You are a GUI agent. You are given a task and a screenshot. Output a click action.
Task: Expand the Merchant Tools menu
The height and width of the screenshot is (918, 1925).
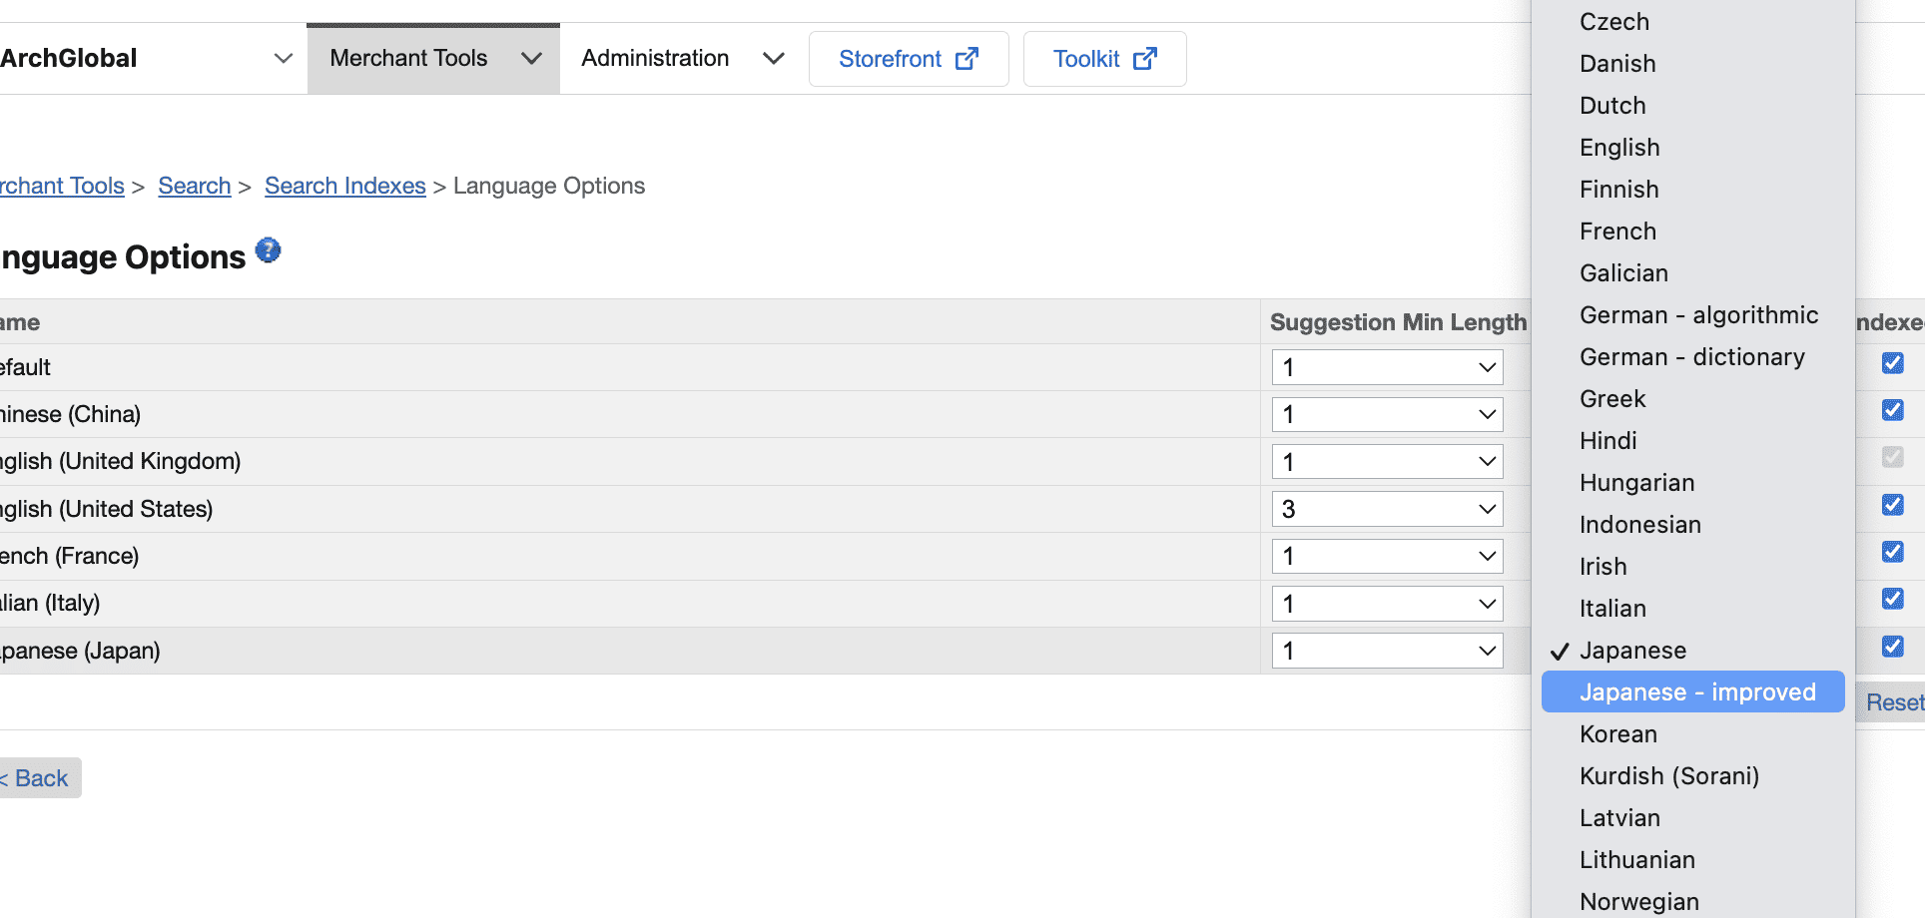point(433,59)
